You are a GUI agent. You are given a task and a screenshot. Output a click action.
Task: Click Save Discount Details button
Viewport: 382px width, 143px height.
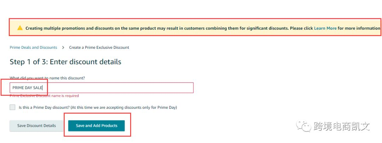click(x=36, y=126)
